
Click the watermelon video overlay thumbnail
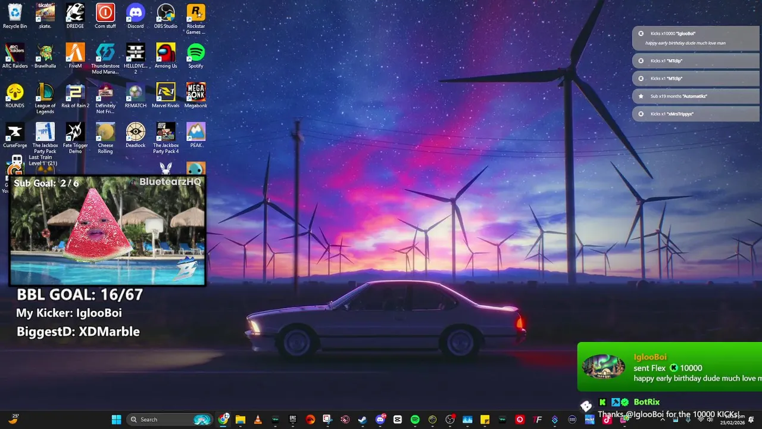click(108, 231)
